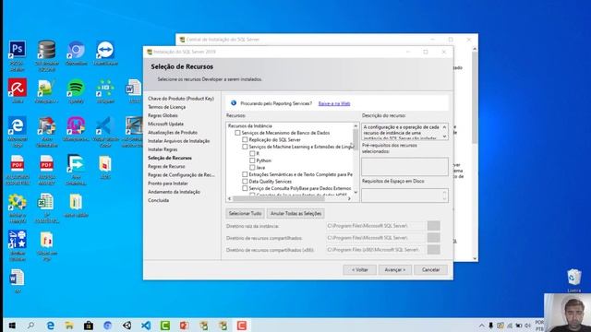Open the Windows Start menu
Screen dimensions: 591x332
pos(12,326)
